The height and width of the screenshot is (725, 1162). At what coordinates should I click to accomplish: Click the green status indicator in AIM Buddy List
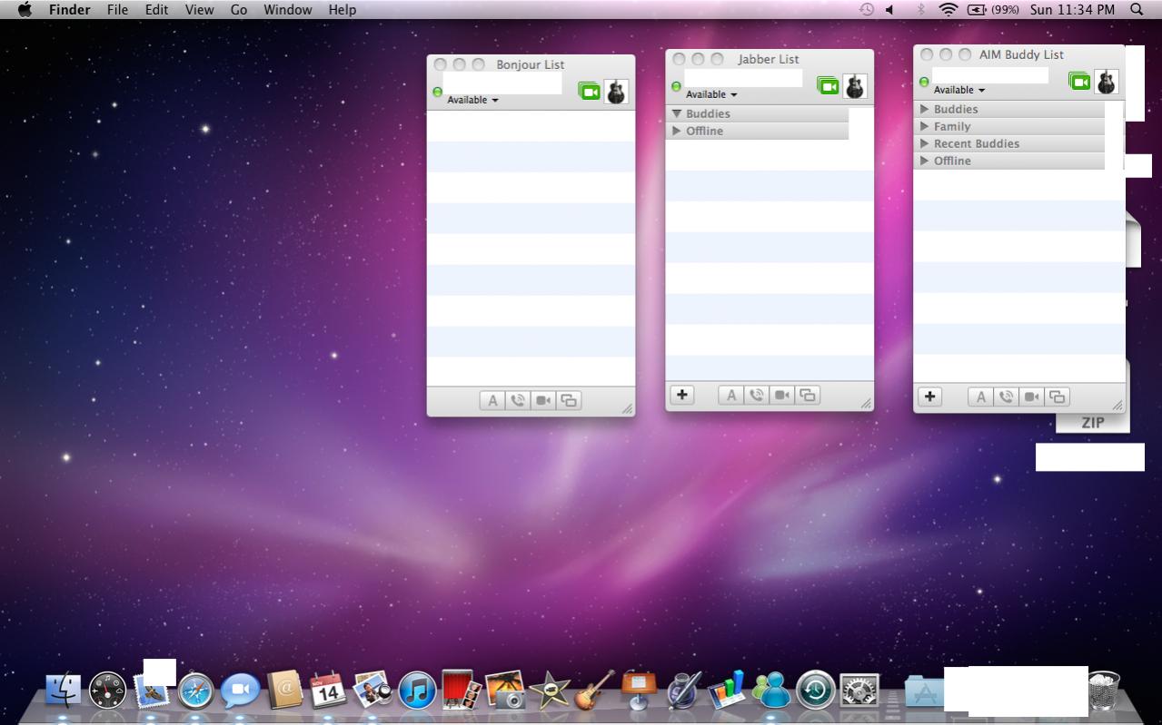(x=924, y=82)
